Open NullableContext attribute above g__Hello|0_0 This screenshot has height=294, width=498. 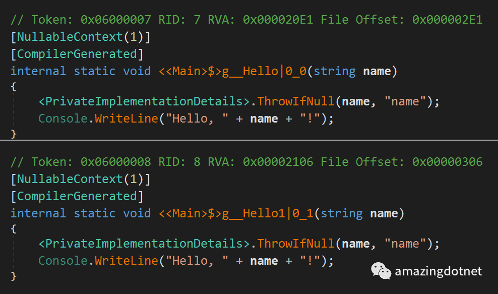[x=70, y=37]
